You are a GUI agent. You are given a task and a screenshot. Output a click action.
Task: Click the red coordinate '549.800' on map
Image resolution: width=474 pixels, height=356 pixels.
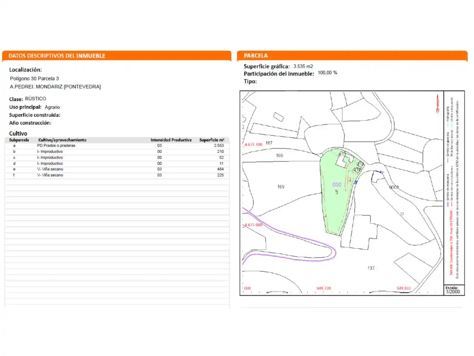point(404,288)
